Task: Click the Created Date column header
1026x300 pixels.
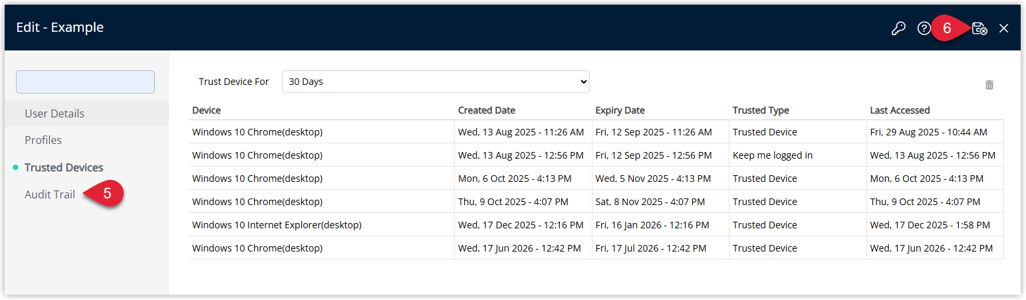Action: click(x=487, y=110)
